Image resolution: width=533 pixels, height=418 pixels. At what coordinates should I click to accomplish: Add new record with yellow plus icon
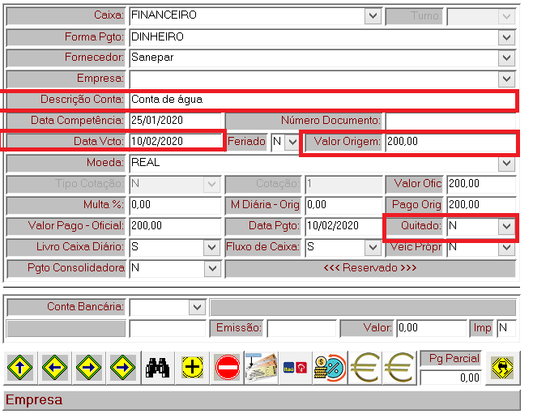tap(193, 368)
